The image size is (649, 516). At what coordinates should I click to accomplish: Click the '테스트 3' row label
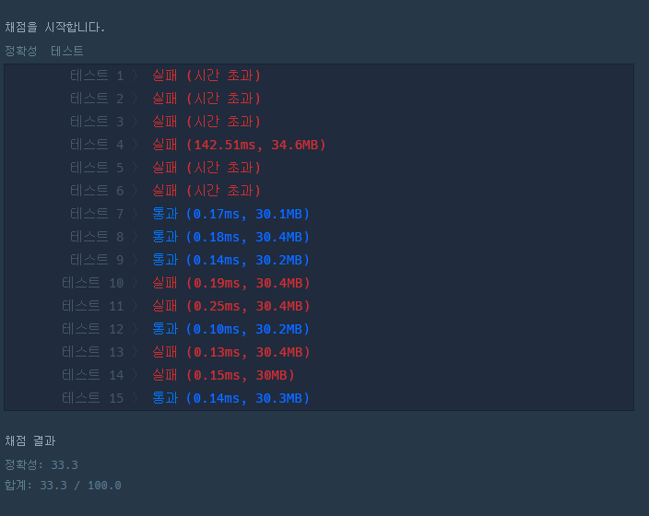[x=97, y=122]
